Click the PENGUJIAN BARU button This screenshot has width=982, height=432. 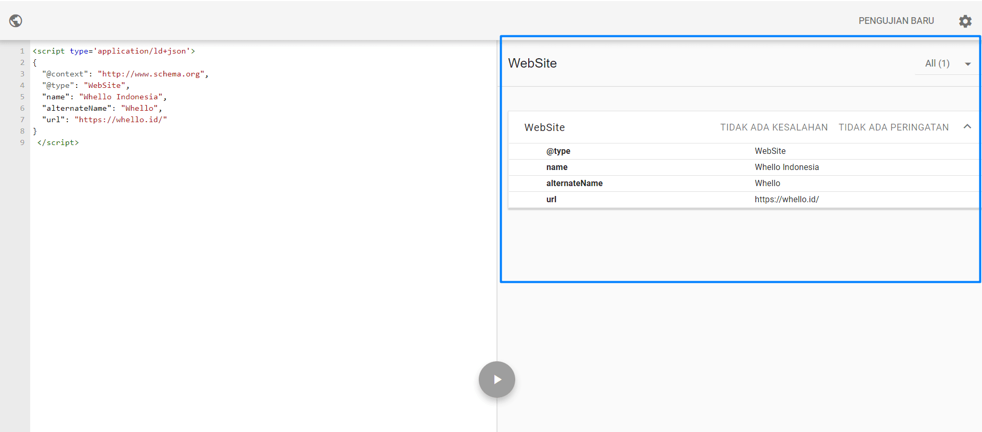coord(896,21)
